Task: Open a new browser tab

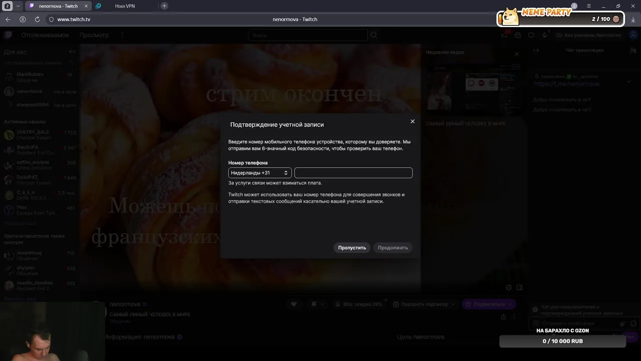Action: click(164, 6)
